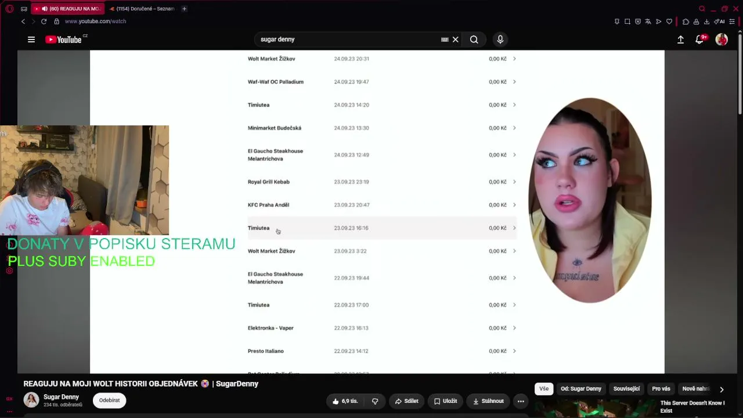Go to the YouTube home logo
The image size is (743, 418).
(x=63, y=39)
